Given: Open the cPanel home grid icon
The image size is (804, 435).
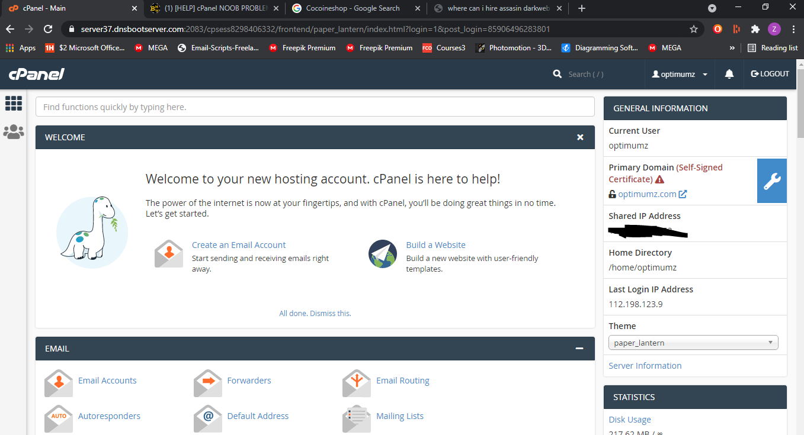Looking at the screenshot, I should [14, 103].
